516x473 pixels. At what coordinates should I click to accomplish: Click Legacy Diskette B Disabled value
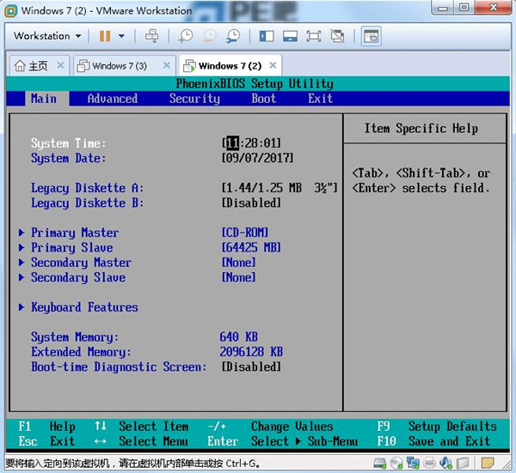[251, 203]
